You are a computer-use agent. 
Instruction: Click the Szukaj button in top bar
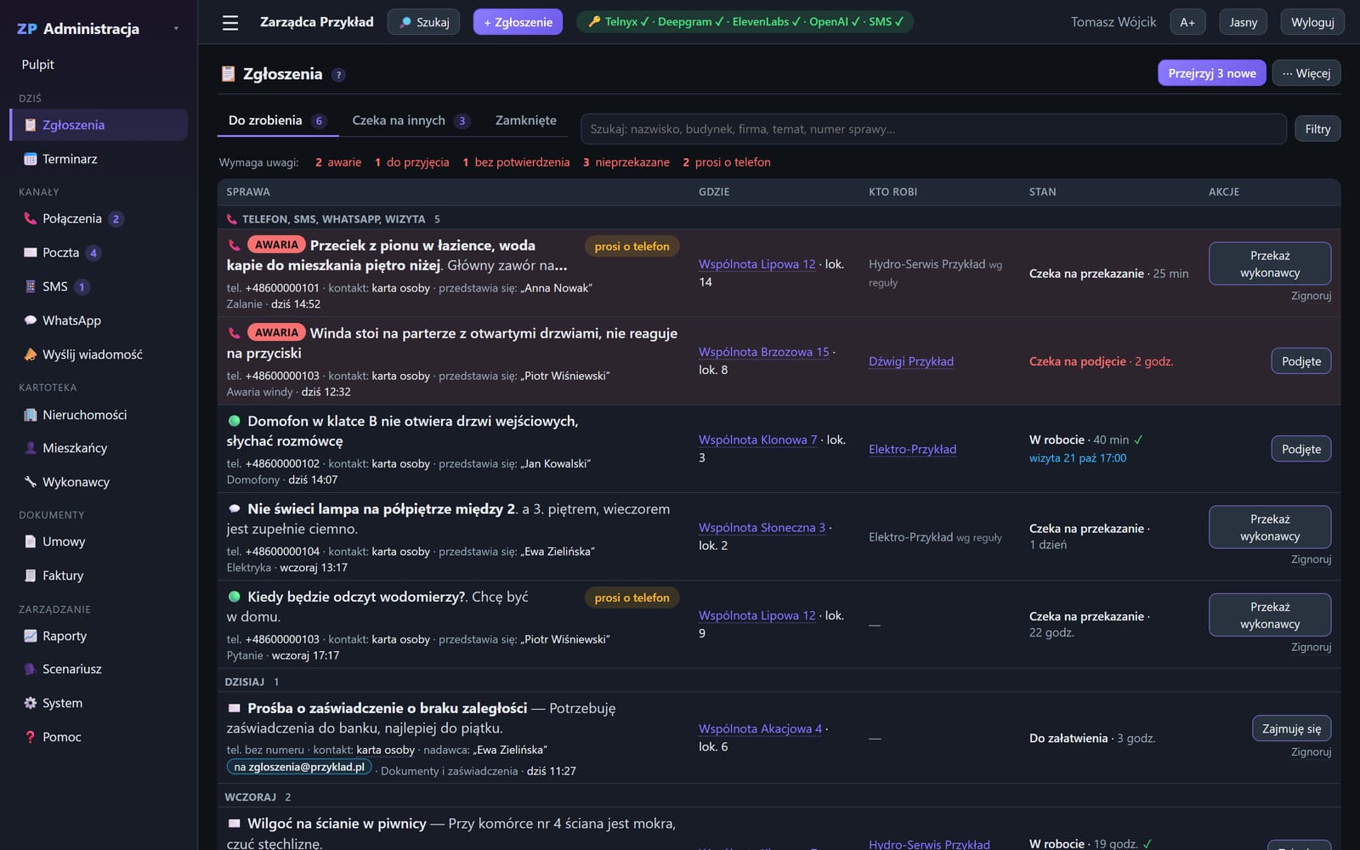coord(423,22)
